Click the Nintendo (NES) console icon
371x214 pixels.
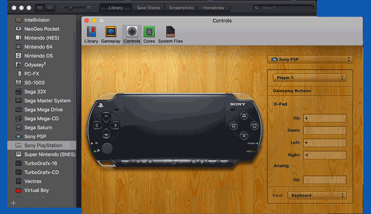(18, 38)
